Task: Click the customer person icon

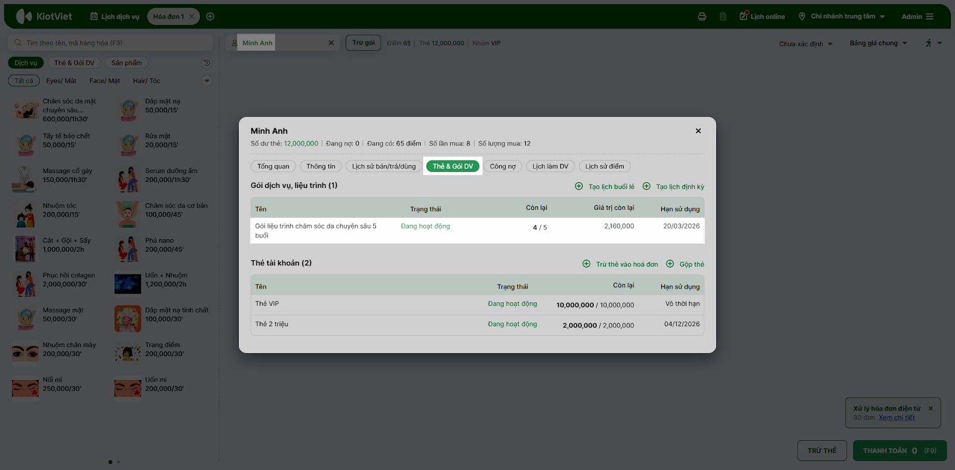Action: click(x=235, y=43)
